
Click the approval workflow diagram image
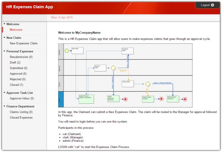[125, 75]
